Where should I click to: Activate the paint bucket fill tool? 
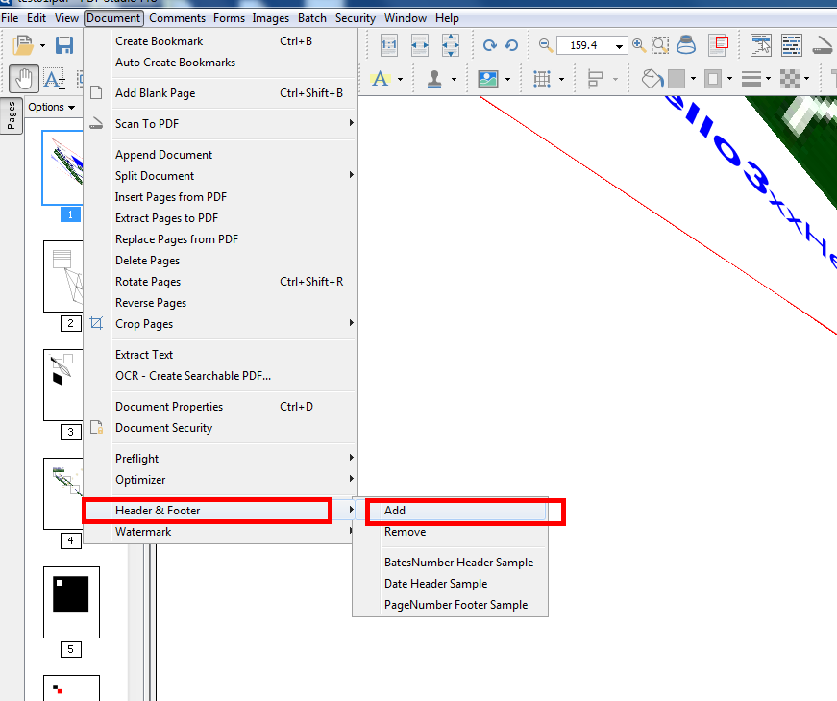[x=652, y=78]
